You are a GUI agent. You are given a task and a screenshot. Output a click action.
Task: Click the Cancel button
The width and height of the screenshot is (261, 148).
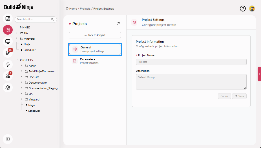[x=224, y=96]
